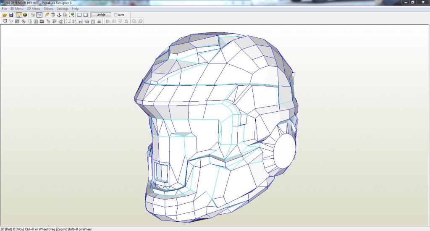Toggle the highlighted blue shading icon

[39, 15]
